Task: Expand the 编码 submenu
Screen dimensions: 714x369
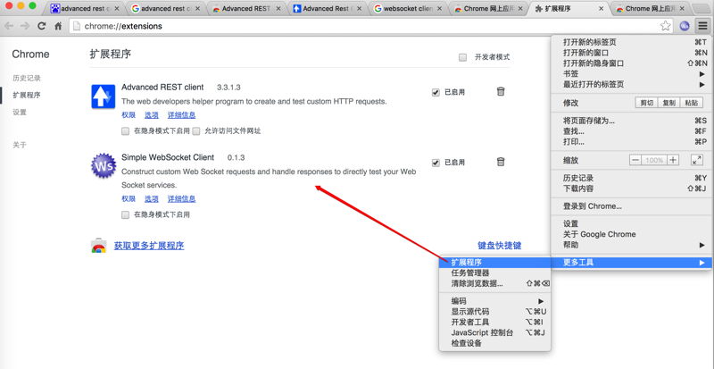Action: [x=495, y=301]
